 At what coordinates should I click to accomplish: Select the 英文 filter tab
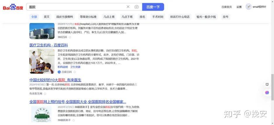tap(47, 17)
